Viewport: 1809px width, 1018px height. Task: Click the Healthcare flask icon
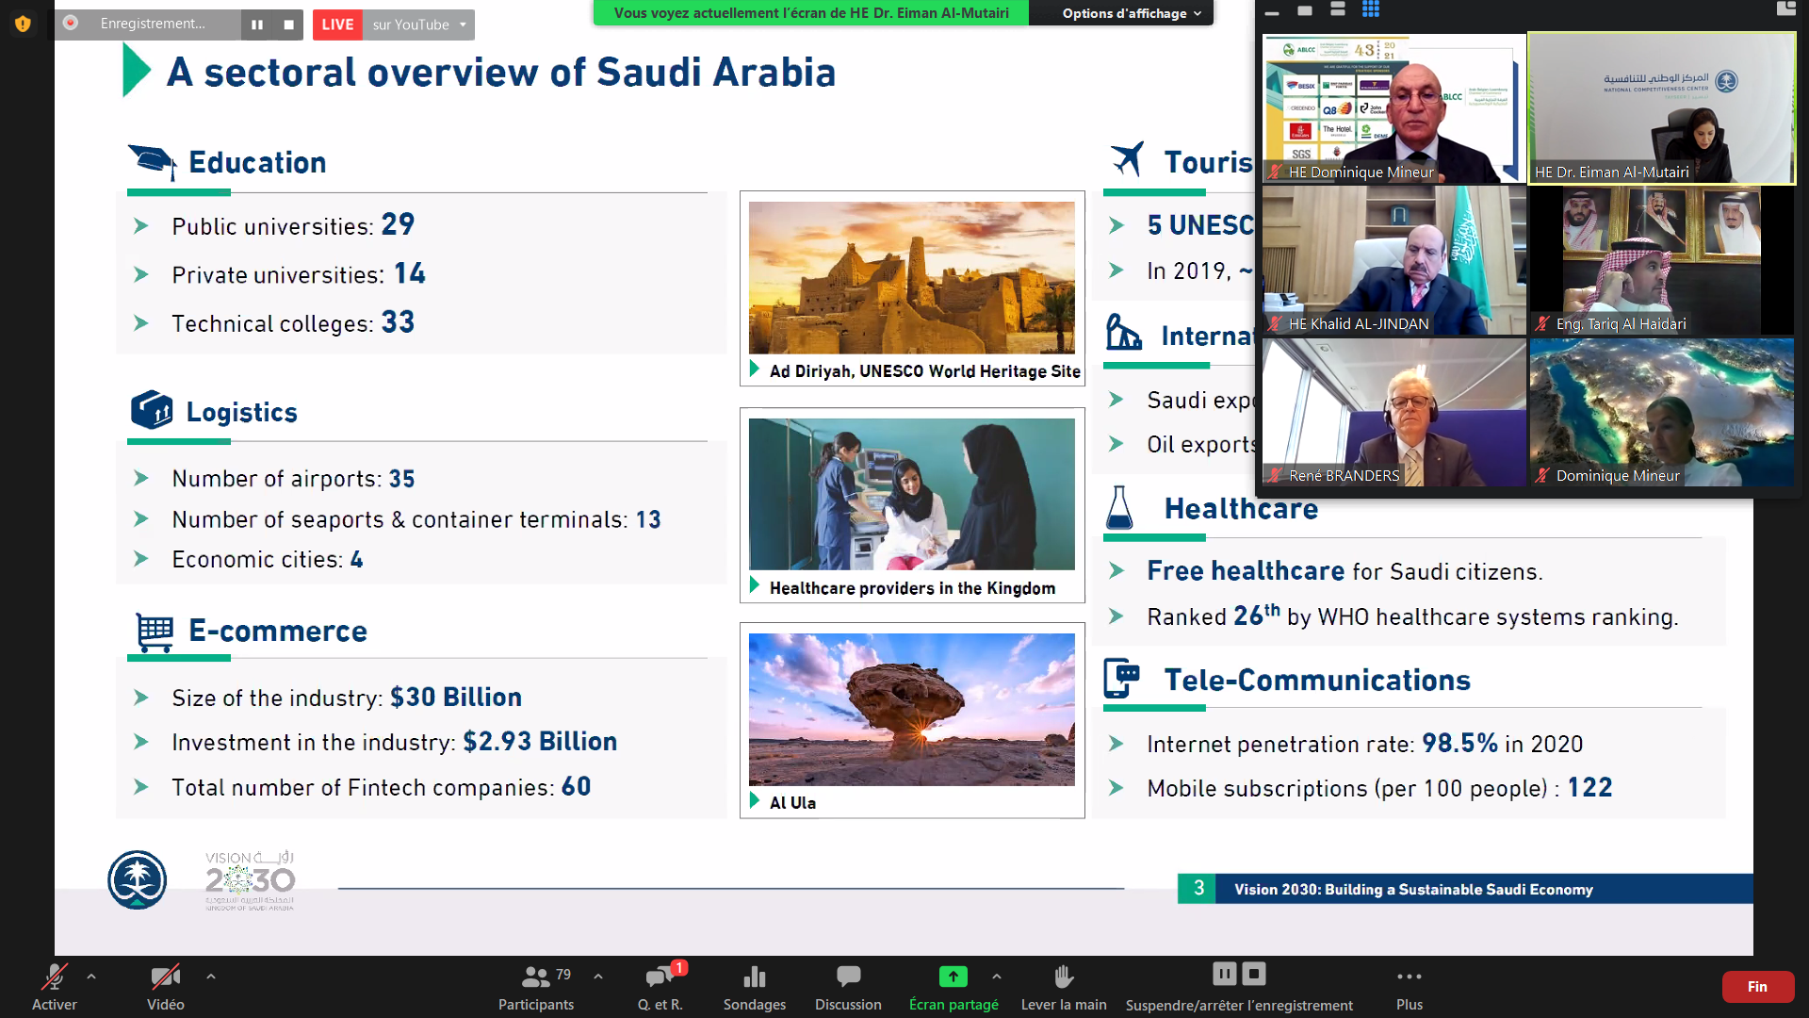click(x=1119, y=507)
